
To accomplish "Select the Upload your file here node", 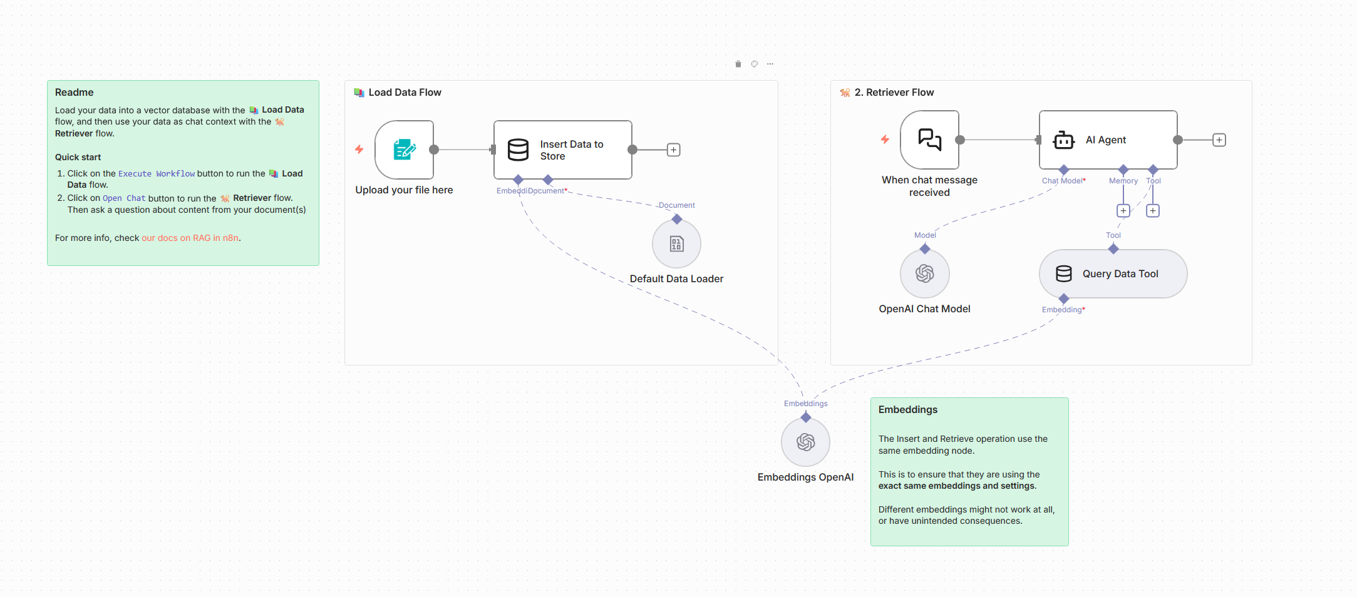I will coord(404,150).
